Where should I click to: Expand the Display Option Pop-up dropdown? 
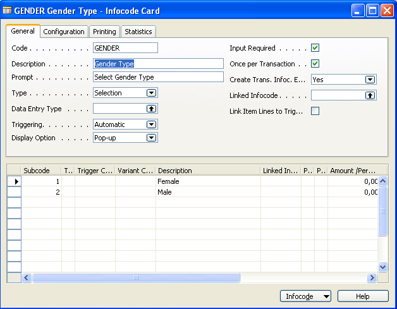[151, 138]
